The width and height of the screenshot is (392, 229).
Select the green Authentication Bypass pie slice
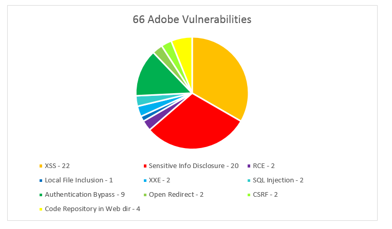(160, 77)
